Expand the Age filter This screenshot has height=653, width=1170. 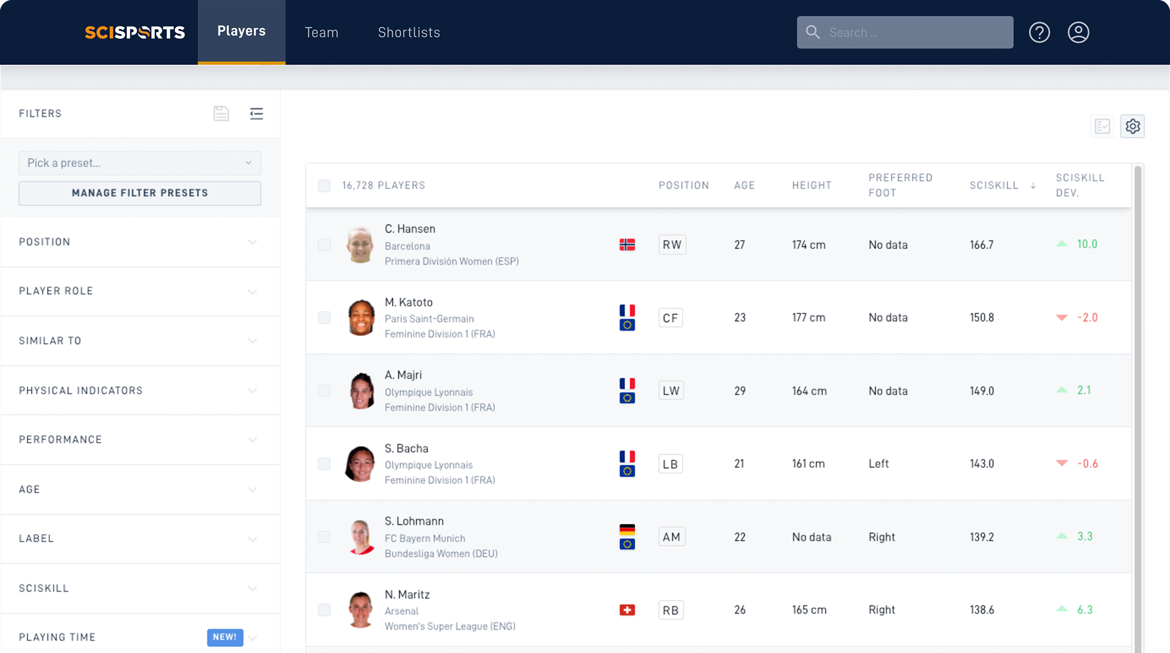(140, 489)
